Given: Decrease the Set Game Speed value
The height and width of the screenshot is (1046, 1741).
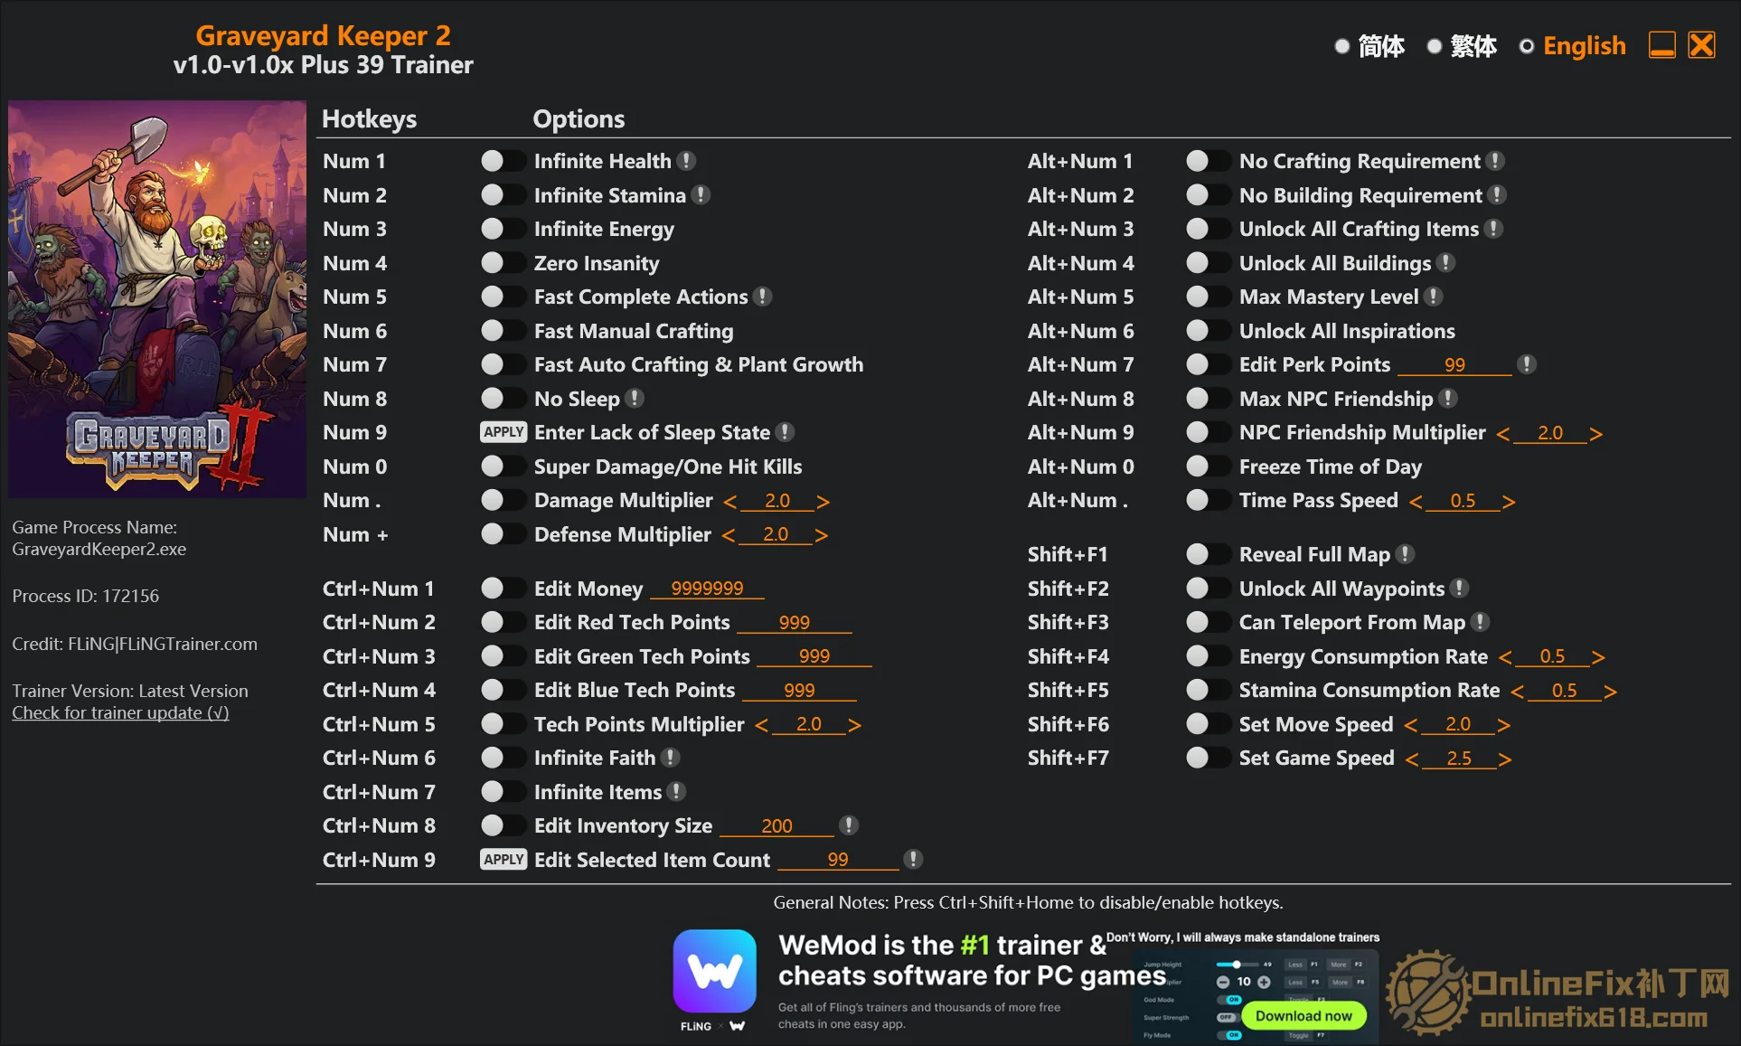Looking at the screenshot, I should click(1412, 759).
